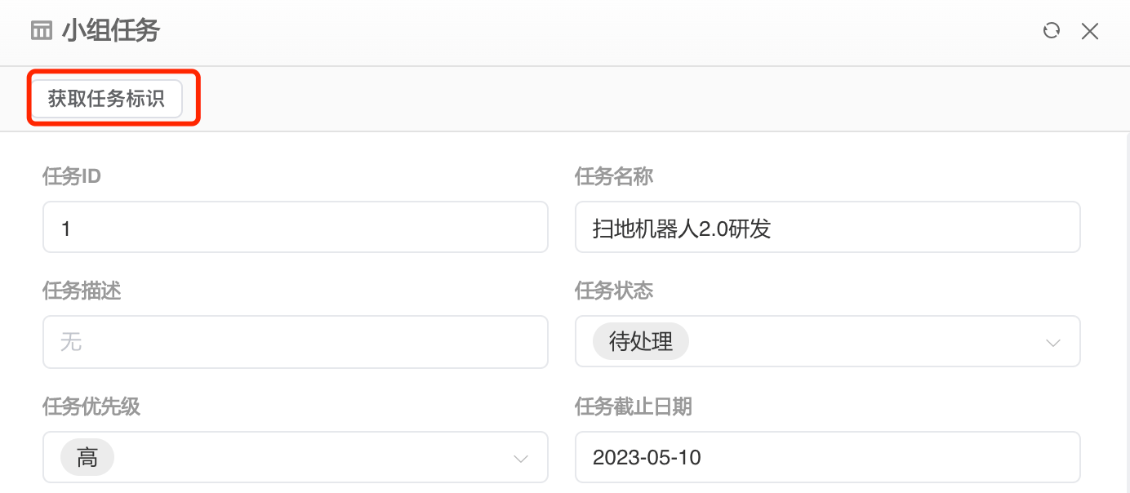The height and width of the screenshot is (493, 1130).
Task: Click the 待处理 pill in 任务状态 field
Action: point(640,341)
